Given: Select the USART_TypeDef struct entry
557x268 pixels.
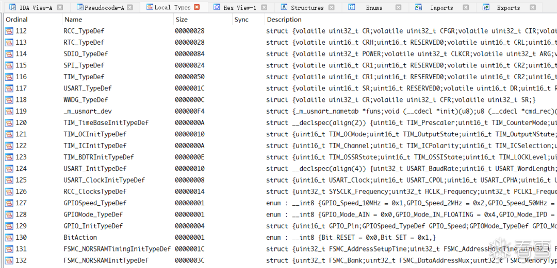Looking at the screenshot, I should (280, 88).
